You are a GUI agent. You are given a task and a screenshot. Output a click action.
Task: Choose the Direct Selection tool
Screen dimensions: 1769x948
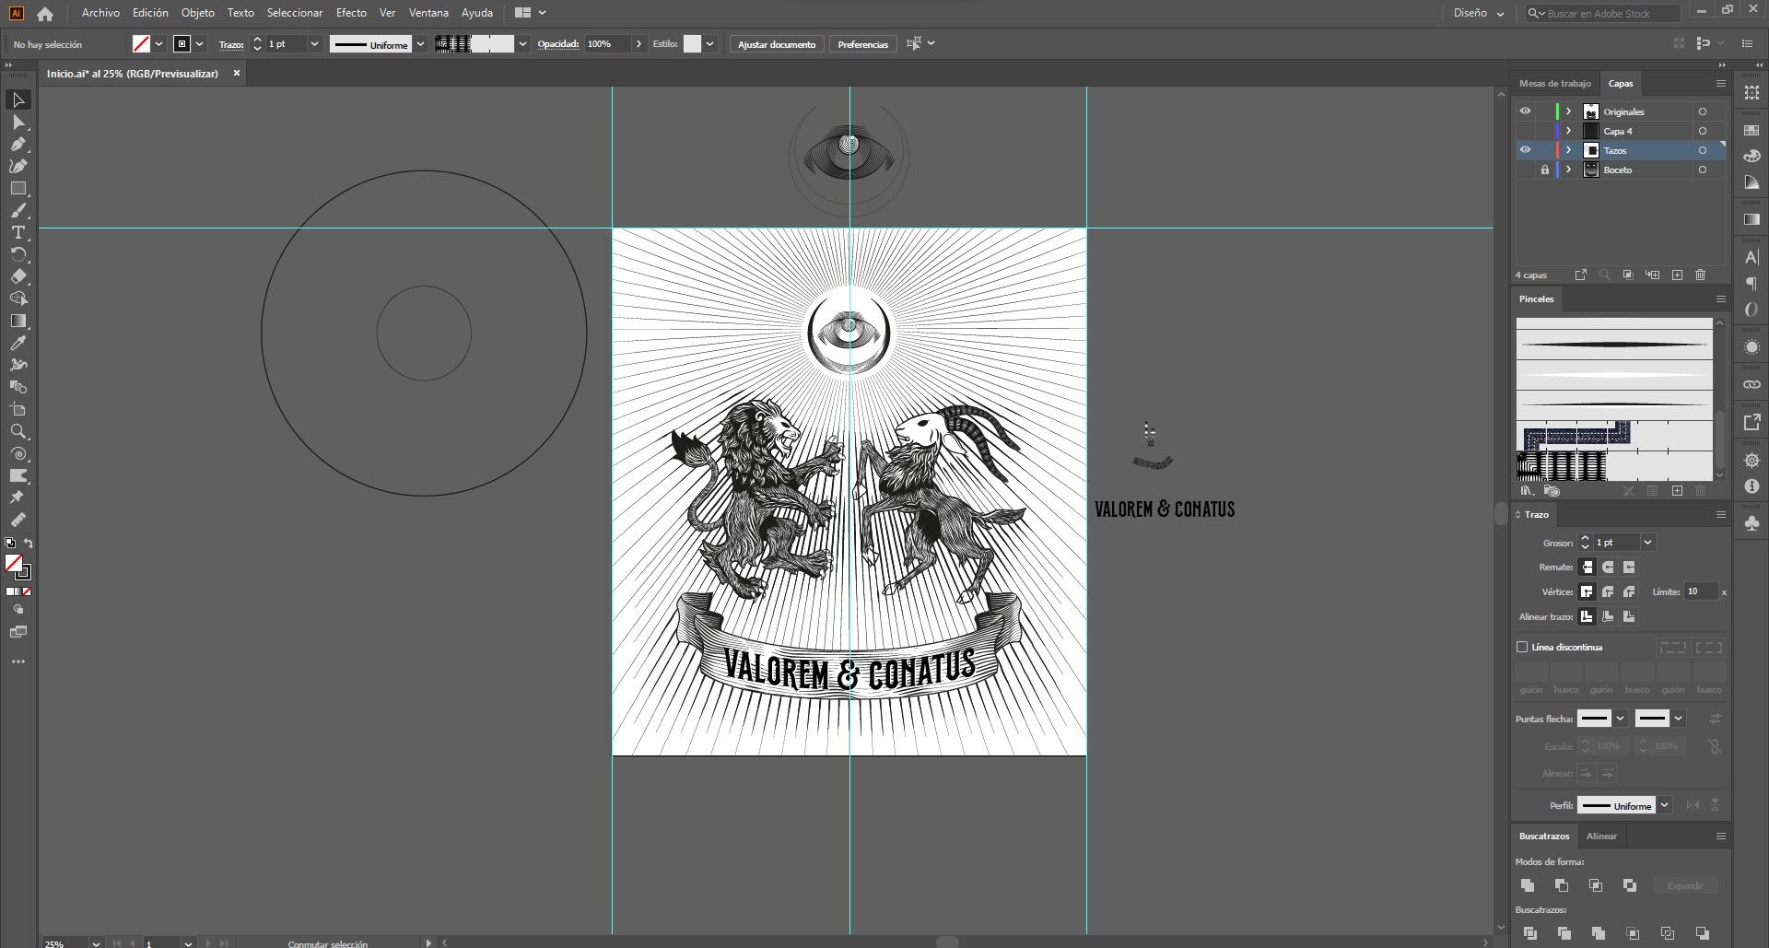pyautogui.click(x=18, y=122)
